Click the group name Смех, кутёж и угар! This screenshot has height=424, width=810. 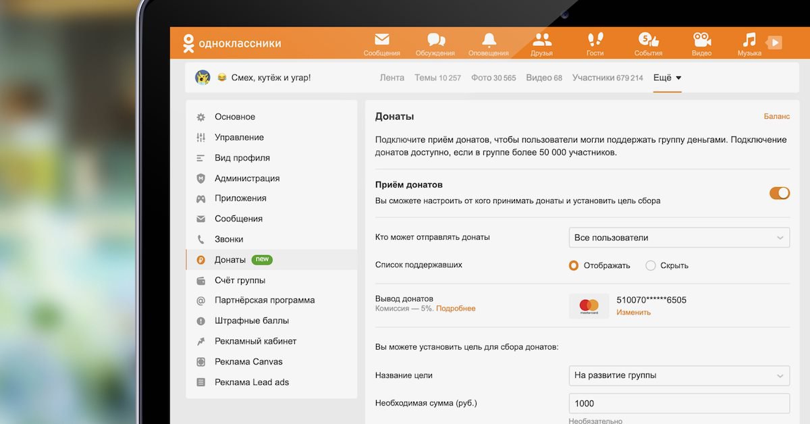click(x=271, y=78)
